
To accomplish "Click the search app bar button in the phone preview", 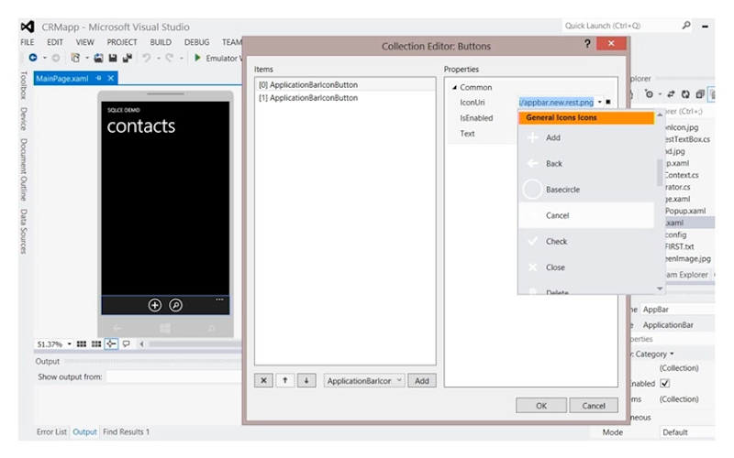I will pyautogui.click(x=175, y=305).
